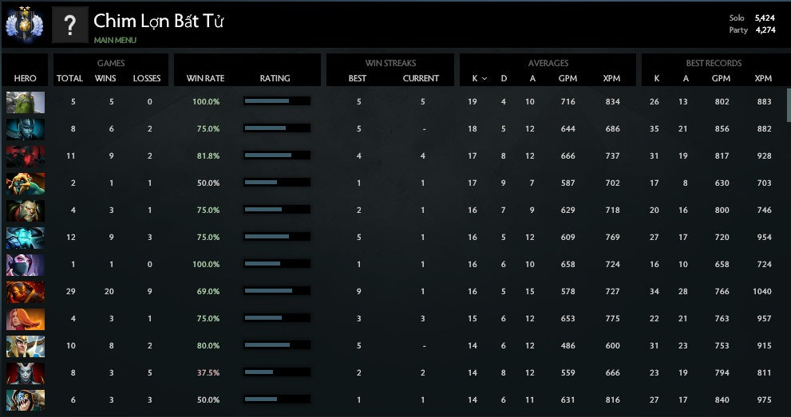Click the Phantom Assassin hero portrait

[26, 129]
